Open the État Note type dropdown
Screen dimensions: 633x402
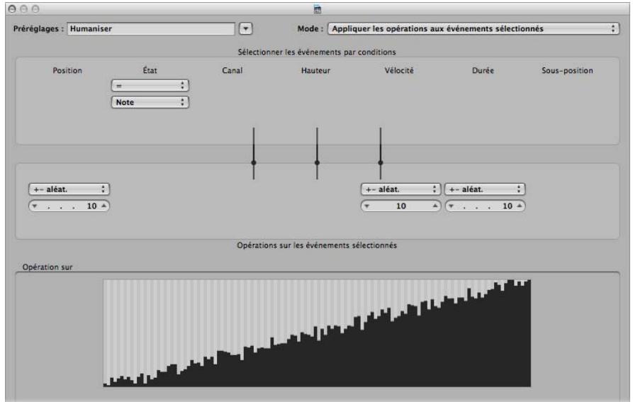(x=150, y=102)
